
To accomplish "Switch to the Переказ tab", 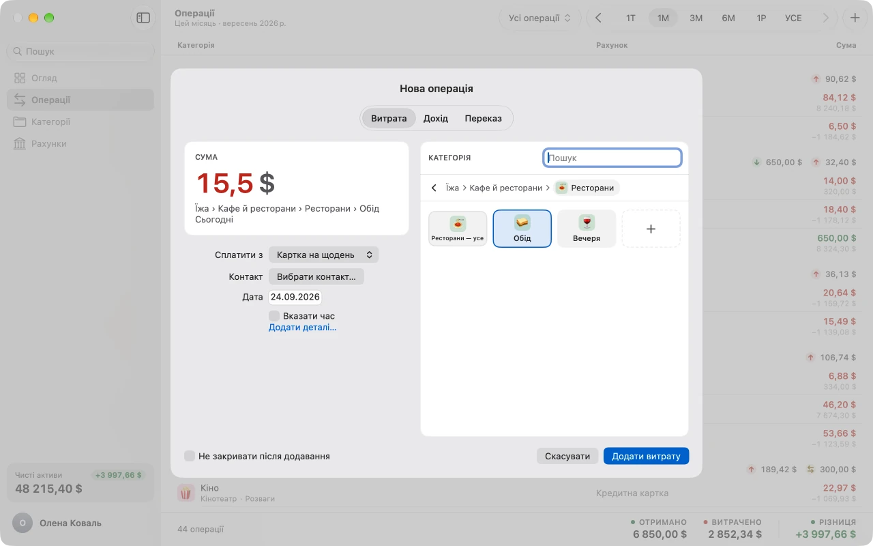I will (x=484, y=118).
